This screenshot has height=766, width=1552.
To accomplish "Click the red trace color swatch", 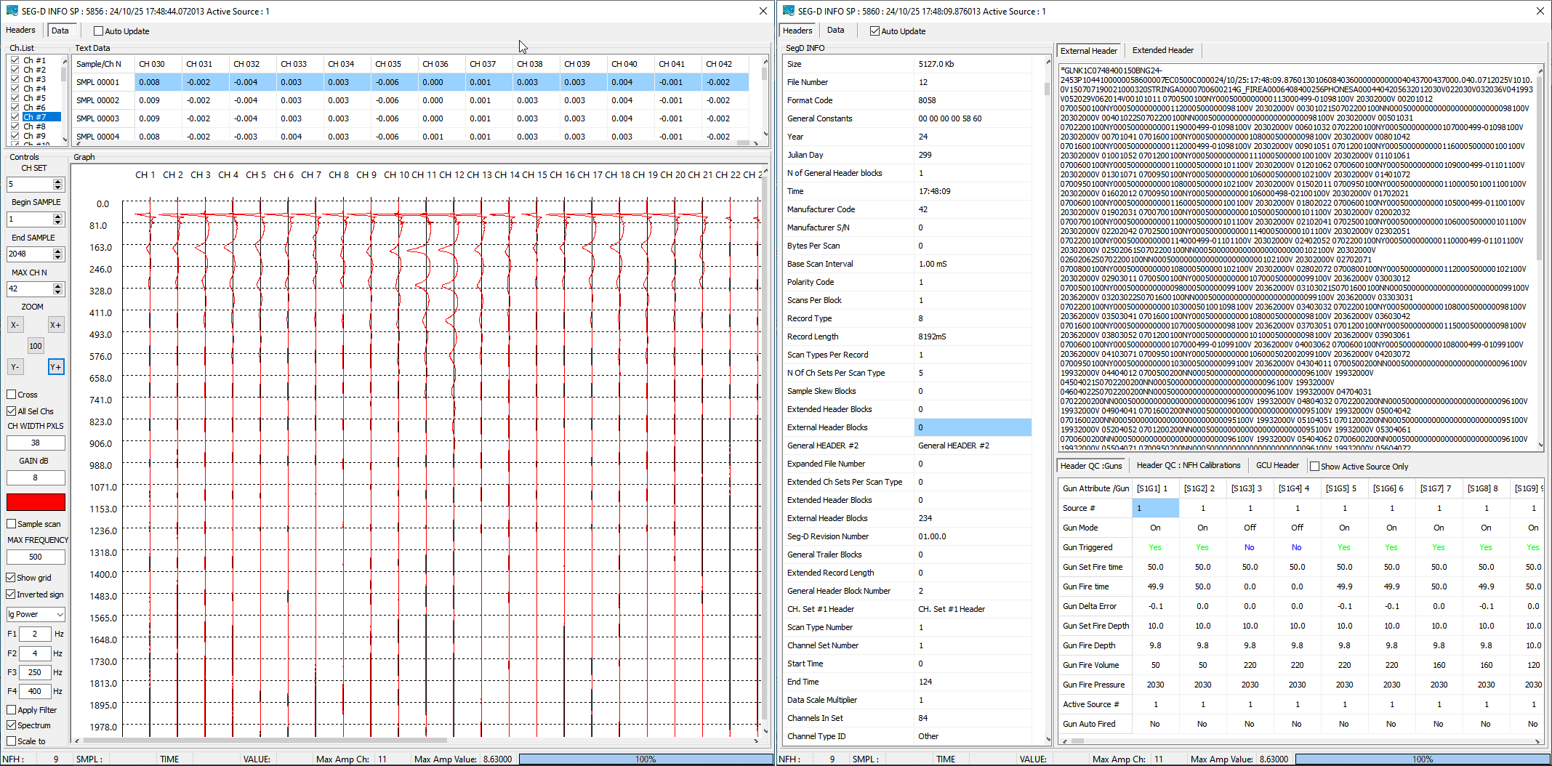I will click(x=36, y=502).
